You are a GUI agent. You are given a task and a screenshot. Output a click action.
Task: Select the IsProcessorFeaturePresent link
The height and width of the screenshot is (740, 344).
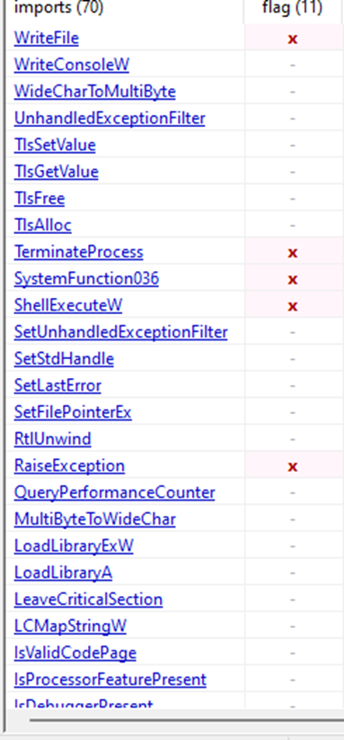click(110, 680)
